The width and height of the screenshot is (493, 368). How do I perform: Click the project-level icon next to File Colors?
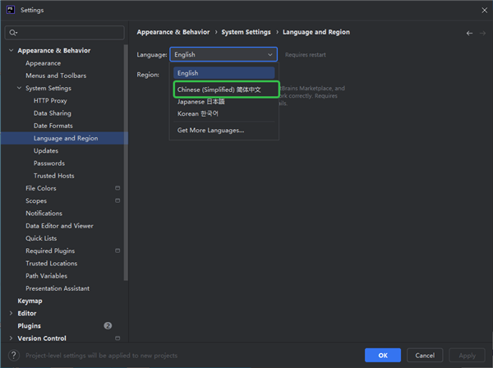[x=117, y=188]
